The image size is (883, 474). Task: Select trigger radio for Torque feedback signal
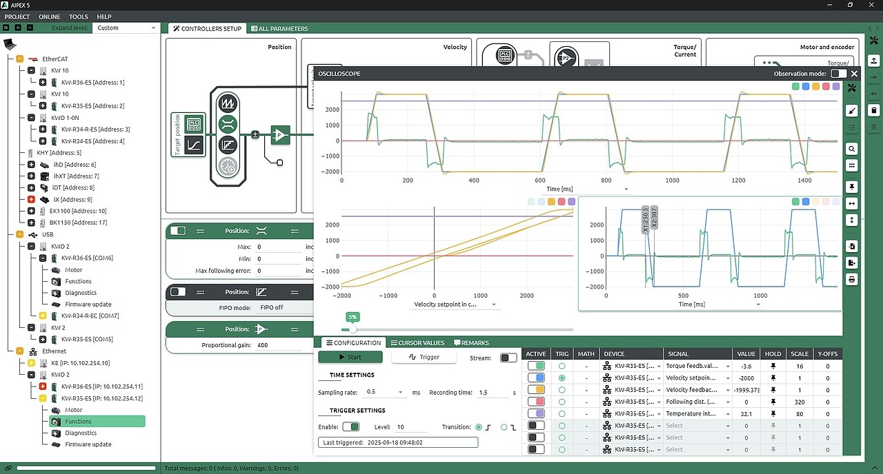click(x=562, y=367)
